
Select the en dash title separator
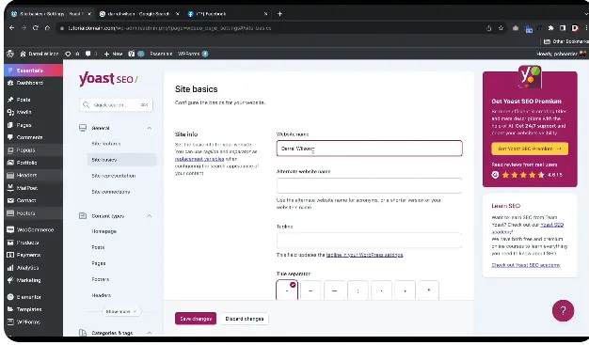310,290
